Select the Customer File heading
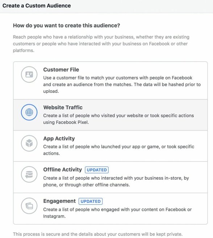Screen dimensions: 213x238 (61, 70)
